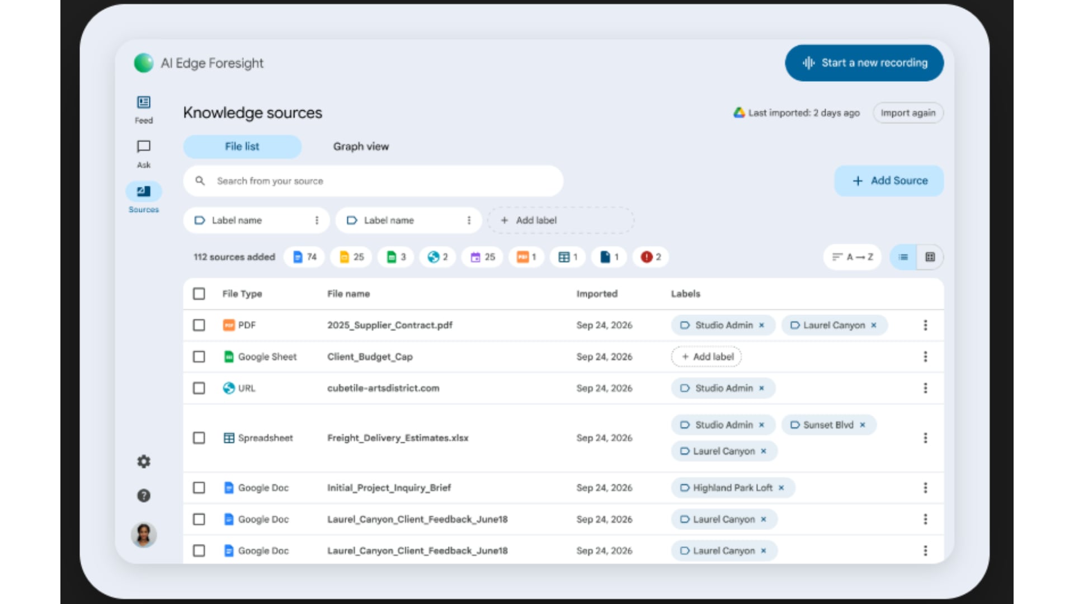The height and width of the screenshot is (604, 1074).
Task: Open options menu of second Label name chip
Action: pos(469,220)
